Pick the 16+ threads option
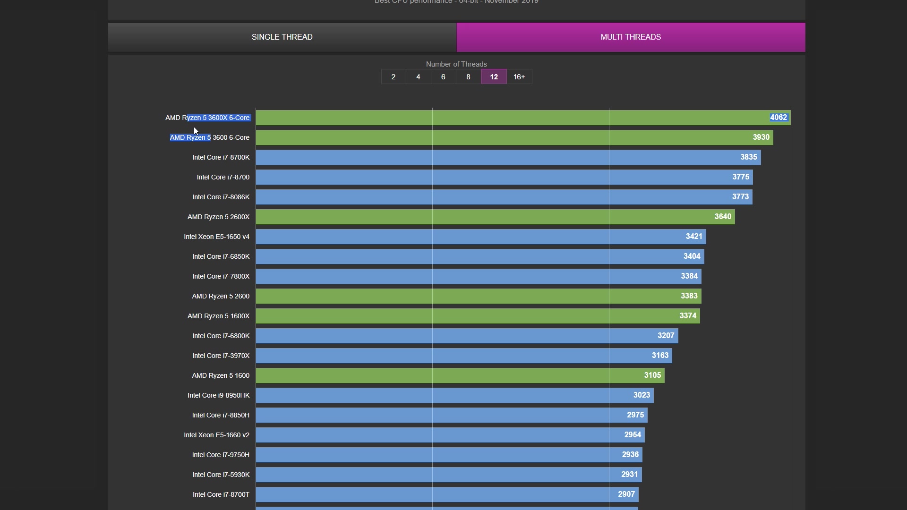 pos(519,76)
